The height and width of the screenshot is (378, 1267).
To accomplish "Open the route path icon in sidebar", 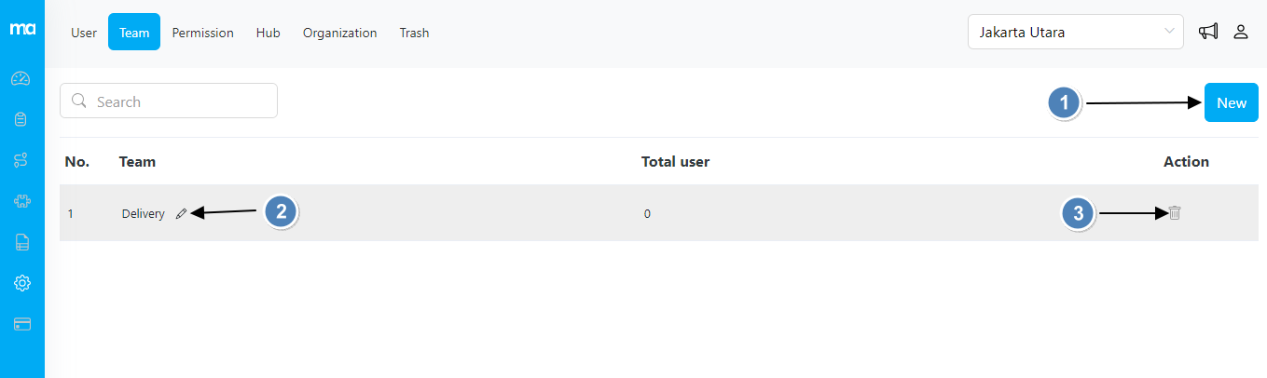I will tap(21, 160).
